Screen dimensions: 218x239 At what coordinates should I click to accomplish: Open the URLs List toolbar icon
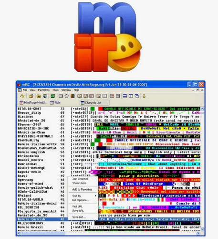pyautogui.click(x=118, y=96)
